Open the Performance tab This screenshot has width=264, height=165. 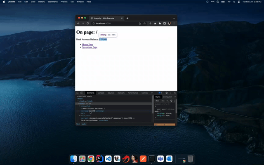tap(133, 93)
